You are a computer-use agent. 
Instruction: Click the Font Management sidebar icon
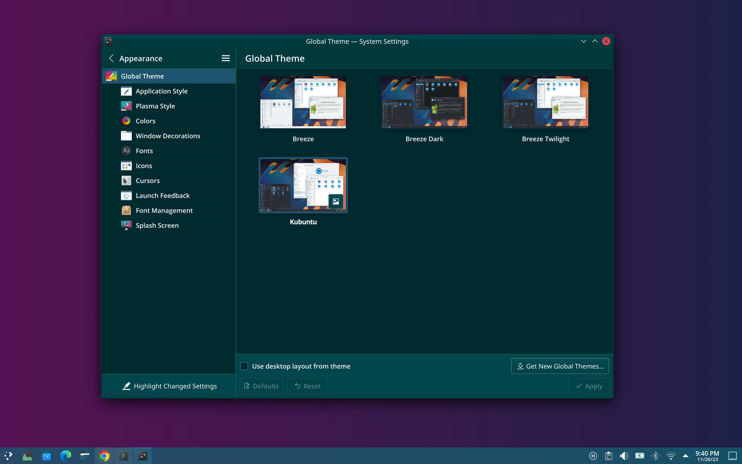click(x=126, y=210)
